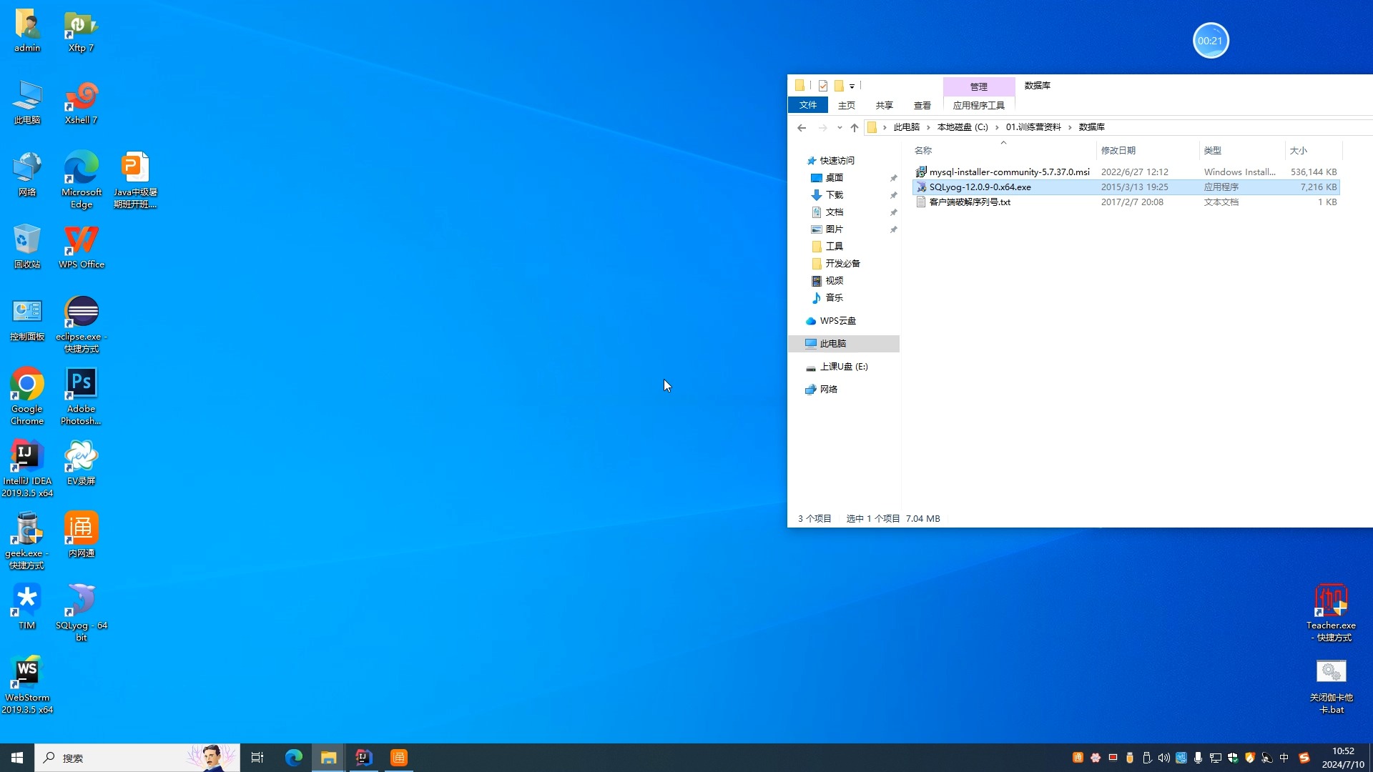Screen dimensions: 1373x772
Task: Open Task View on the taskbar
Action: pos(257,758)
